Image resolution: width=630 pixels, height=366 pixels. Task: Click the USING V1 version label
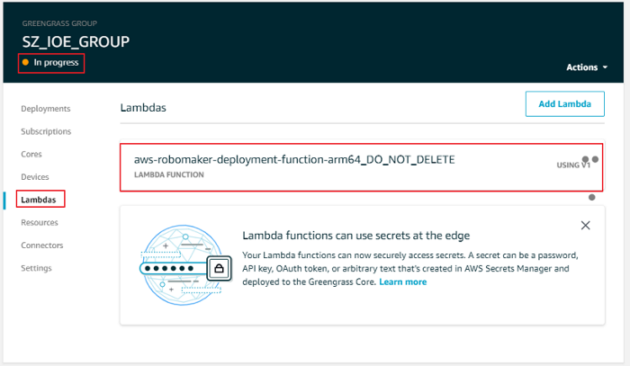(x=573, y=165)
